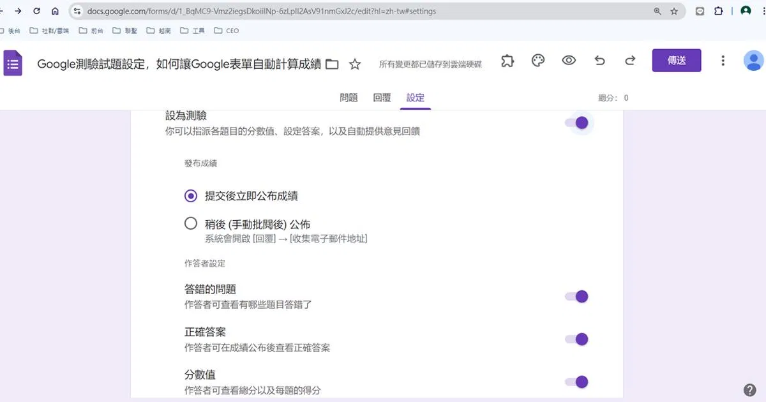View site information icon in address bar

[77, 11]
